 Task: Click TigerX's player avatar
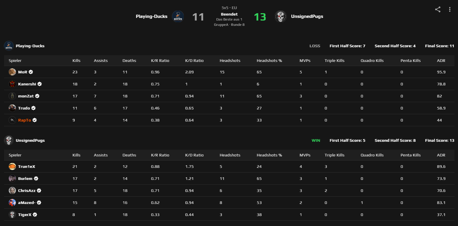[x=12, y=215]
